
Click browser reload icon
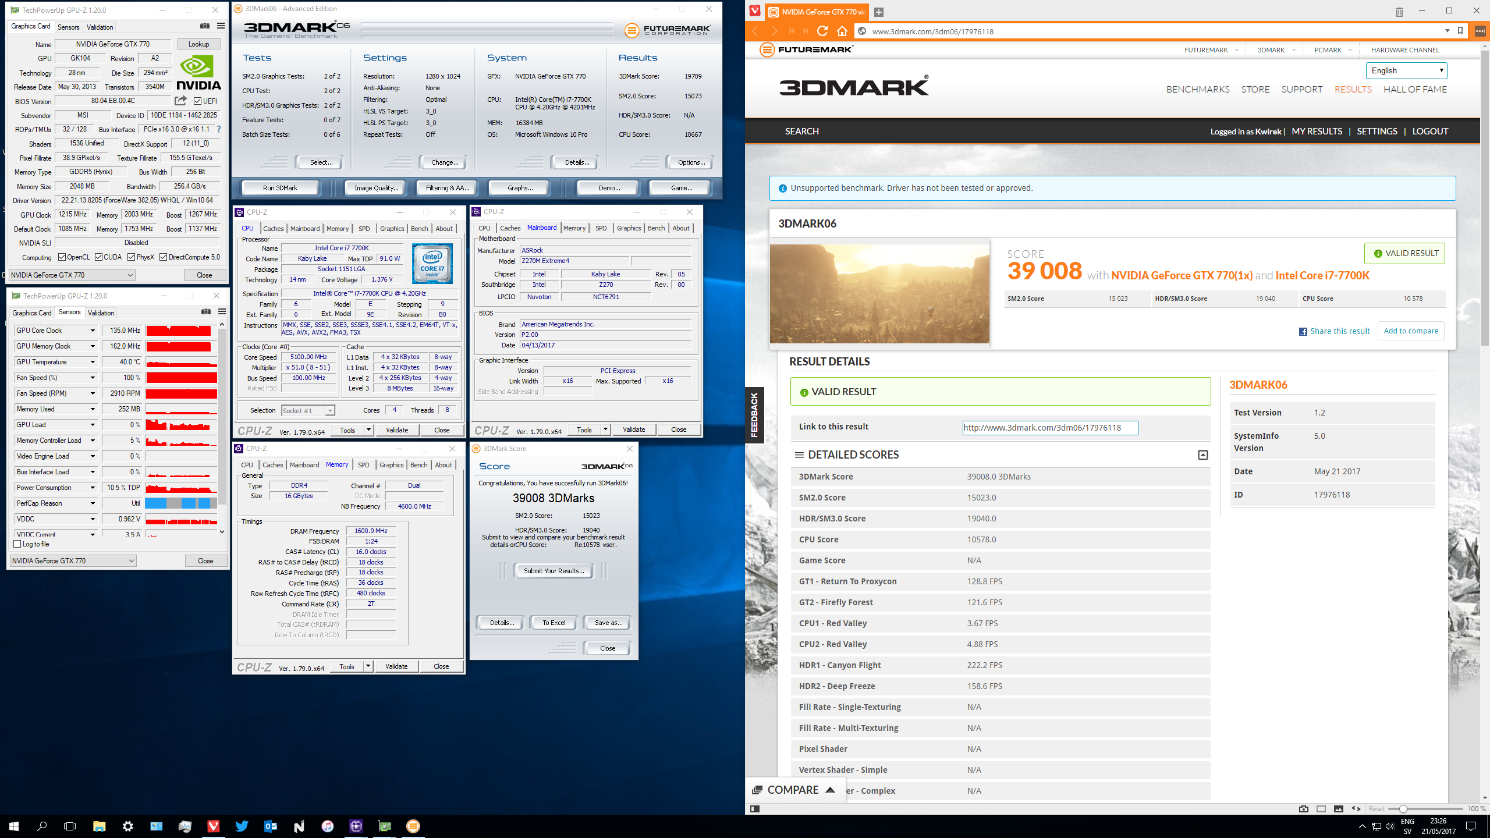(822, 31)
